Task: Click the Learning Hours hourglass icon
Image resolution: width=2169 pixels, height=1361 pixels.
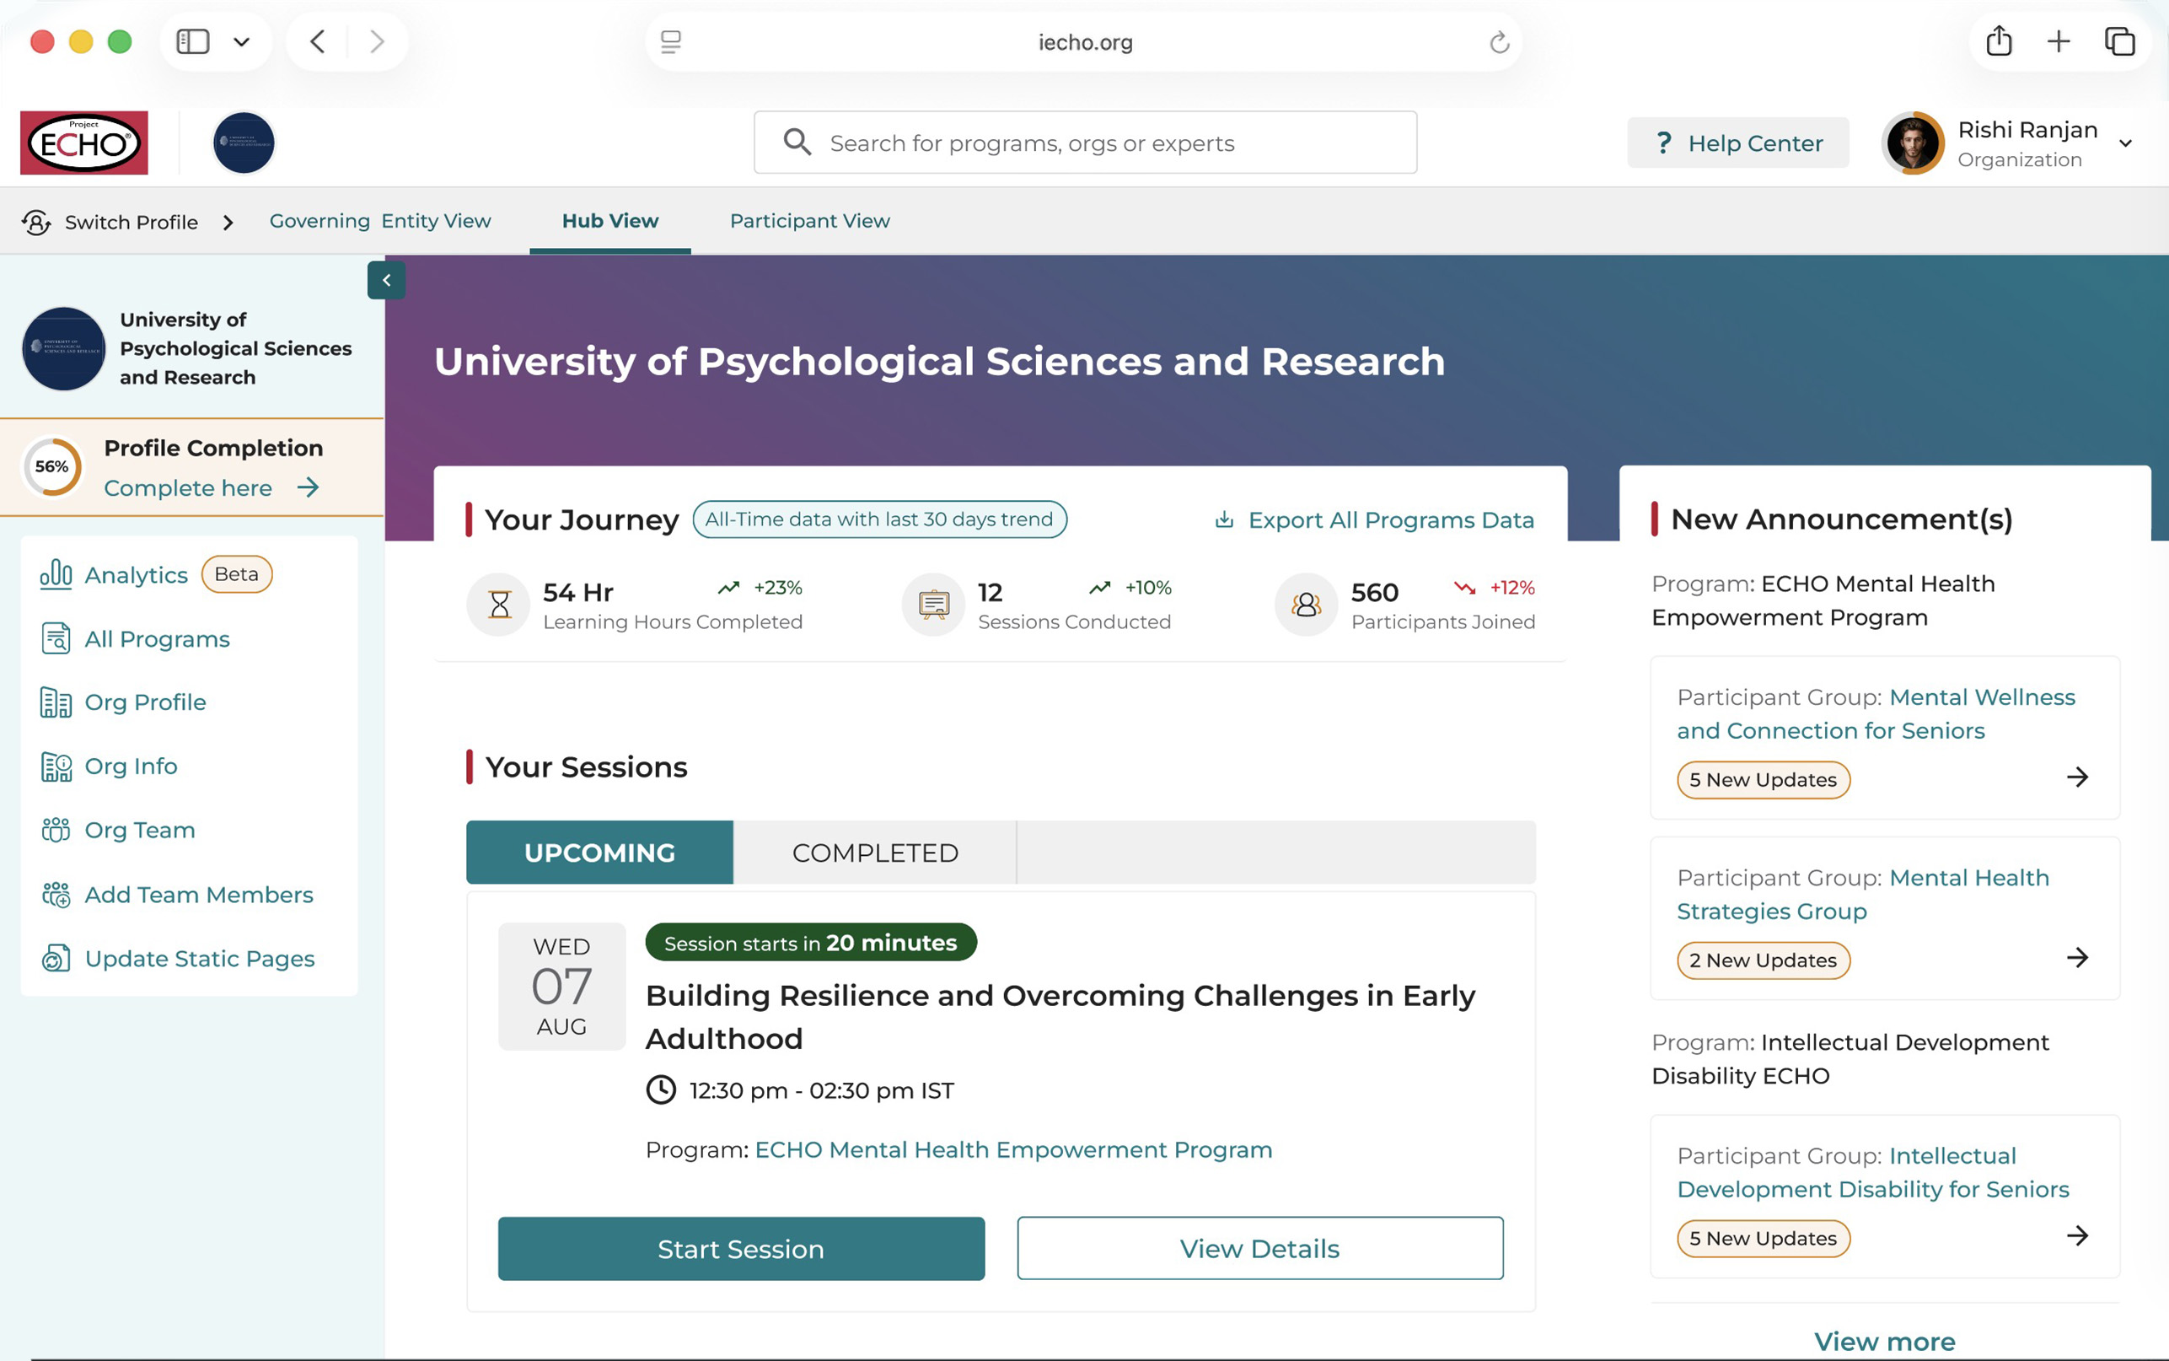Action: point(498,604)
